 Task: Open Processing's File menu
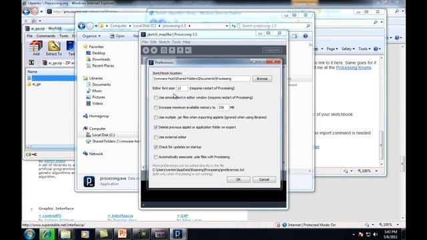click(x=145, y=42)
